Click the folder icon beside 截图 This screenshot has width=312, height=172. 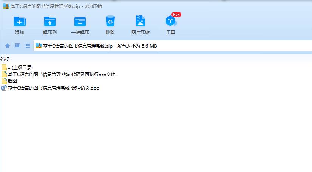click(4, 81)
